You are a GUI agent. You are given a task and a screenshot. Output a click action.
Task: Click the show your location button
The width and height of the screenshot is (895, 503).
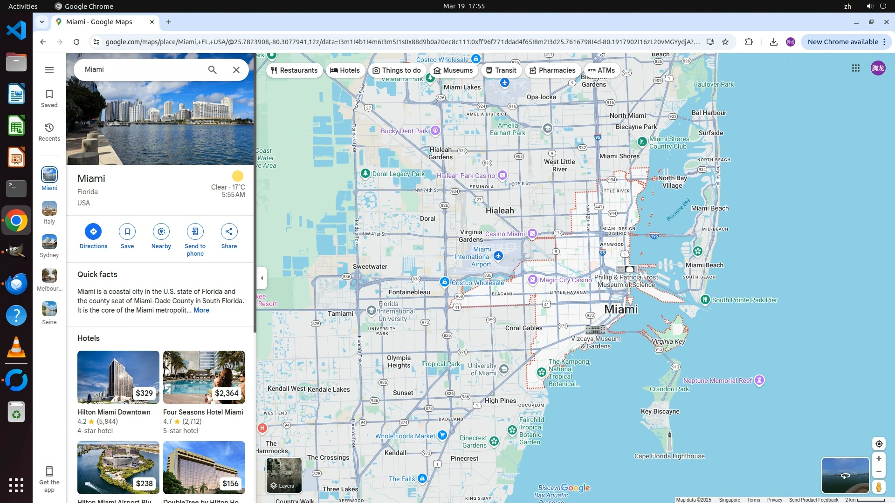(x=879, y=444)
